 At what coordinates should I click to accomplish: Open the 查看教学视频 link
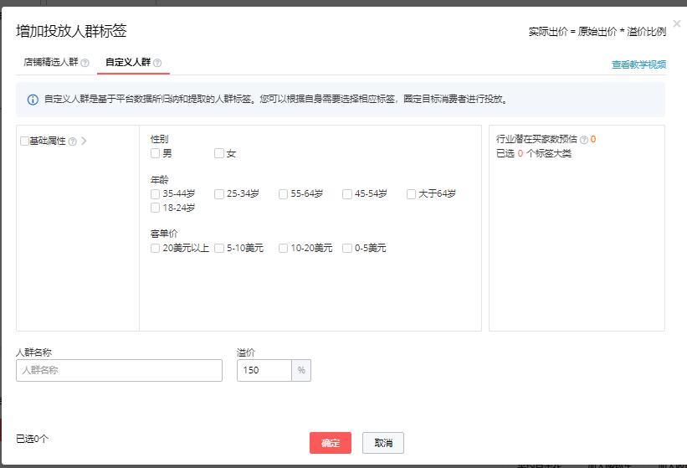click(x=638, y=64)
